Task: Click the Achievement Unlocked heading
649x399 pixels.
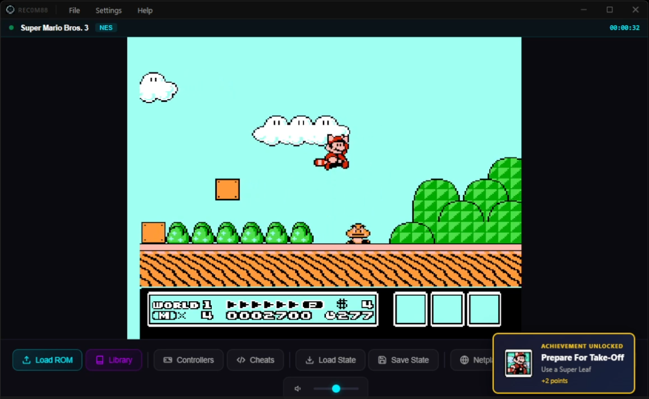Action: click(582, 346)
